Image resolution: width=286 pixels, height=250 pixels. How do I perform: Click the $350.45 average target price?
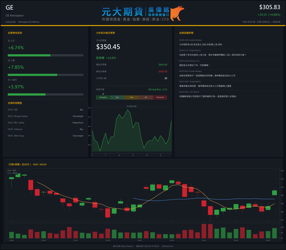108,47
